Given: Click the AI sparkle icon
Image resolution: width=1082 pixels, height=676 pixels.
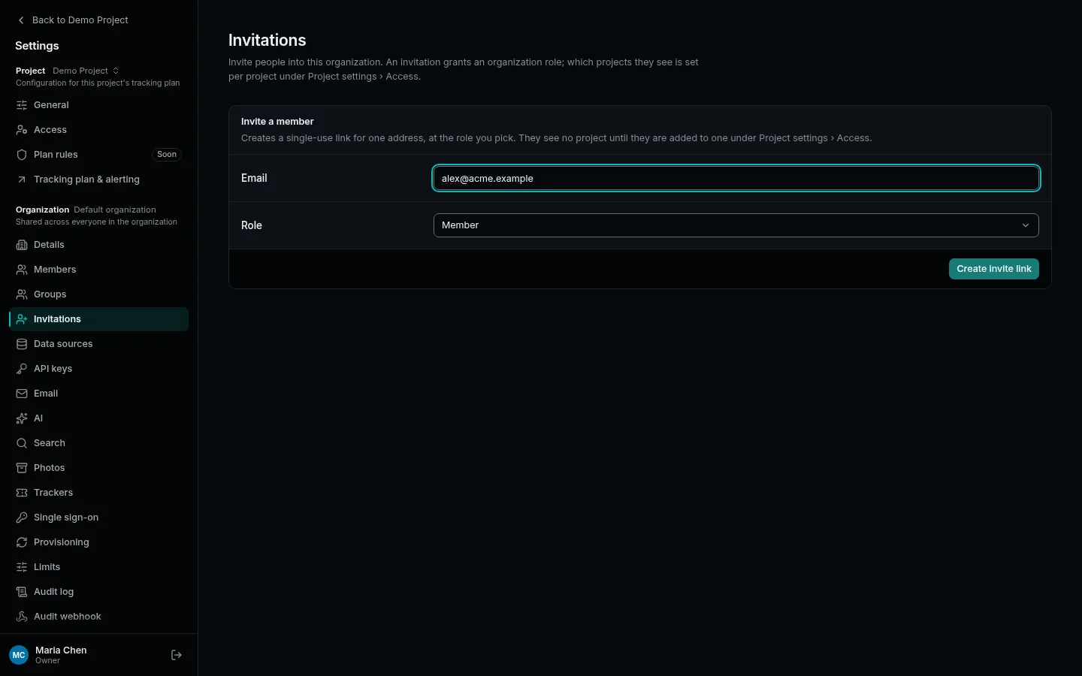Looking at the screenshot, I should [x=22, y=418].
